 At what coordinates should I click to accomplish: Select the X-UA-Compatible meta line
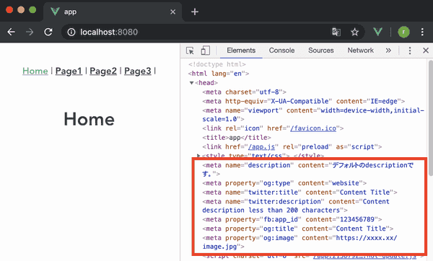coord(304,101)
